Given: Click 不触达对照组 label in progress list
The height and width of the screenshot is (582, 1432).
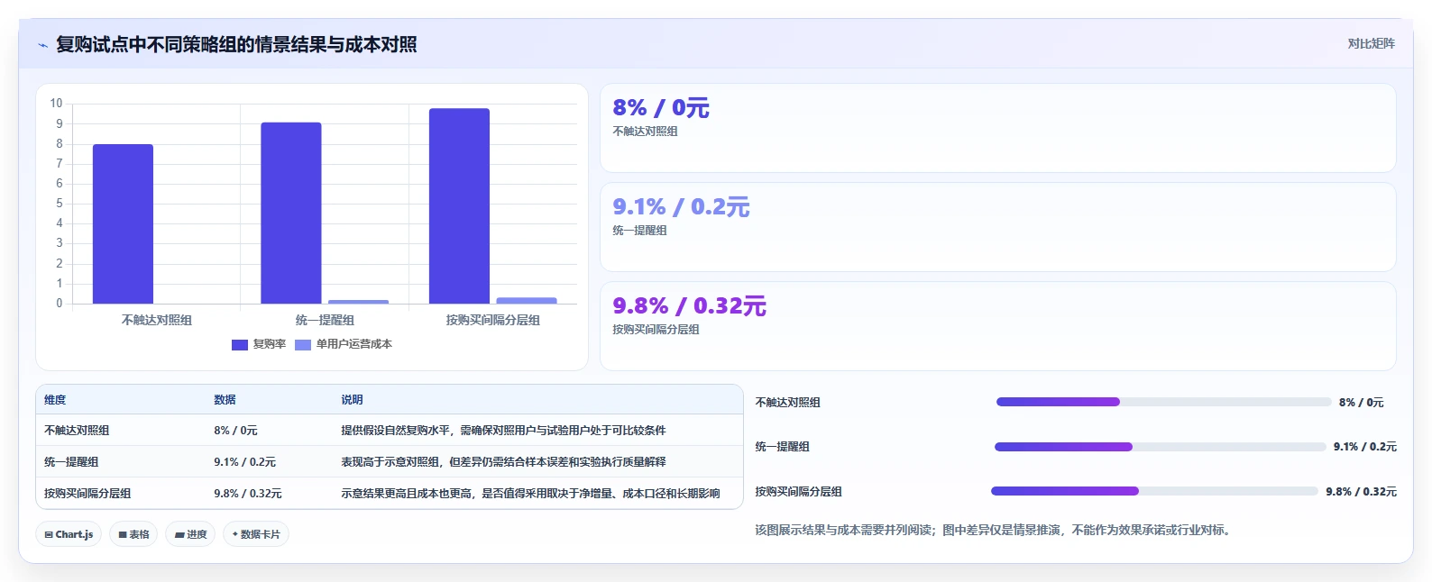Looking at the screenshot, I should [x=787, y=403].
